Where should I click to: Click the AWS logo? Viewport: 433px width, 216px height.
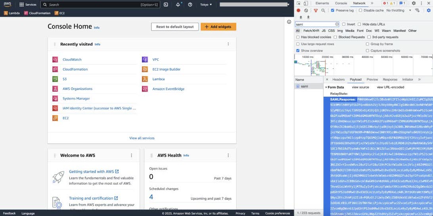(7, 4)
